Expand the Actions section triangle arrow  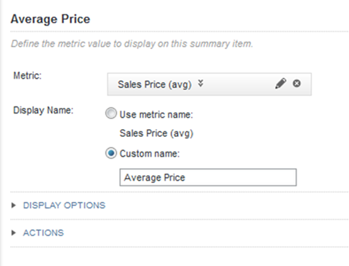pos(13,233)
